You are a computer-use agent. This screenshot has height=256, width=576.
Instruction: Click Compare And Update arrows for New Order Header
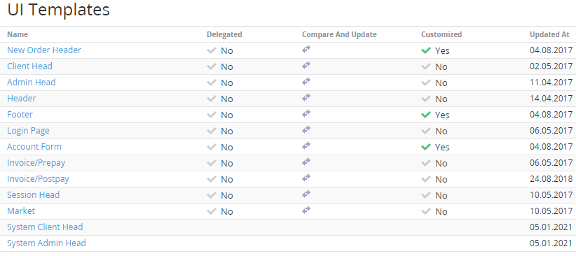pos(306,49)
